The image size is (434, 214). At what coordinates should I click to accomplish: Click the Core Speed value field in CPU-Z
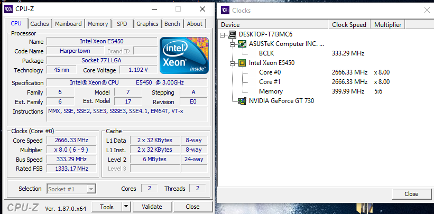(71, 141)
